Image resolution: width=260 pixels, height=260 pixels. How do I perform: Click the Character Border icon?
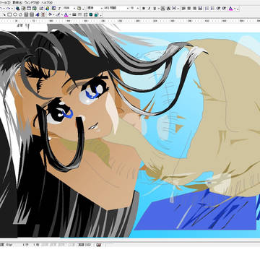pyautogui.click(x=162, y=9)
